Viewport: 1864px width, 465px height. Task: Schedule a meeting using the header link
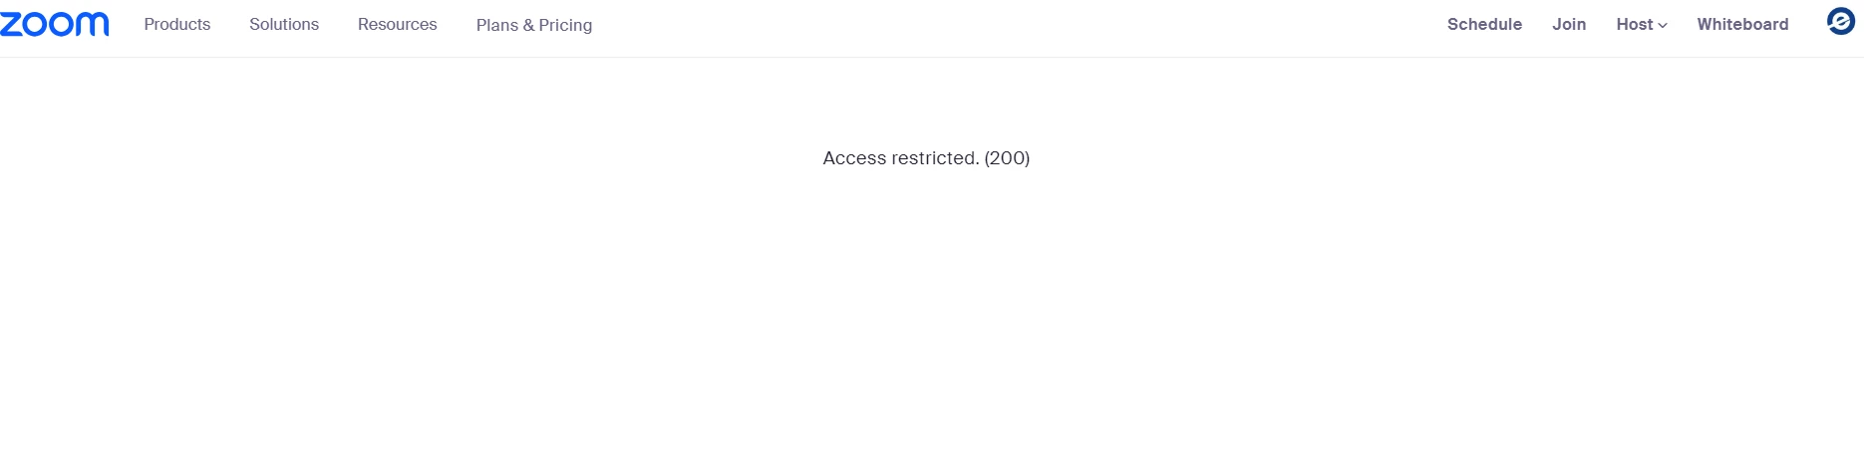pos(1484,24)
